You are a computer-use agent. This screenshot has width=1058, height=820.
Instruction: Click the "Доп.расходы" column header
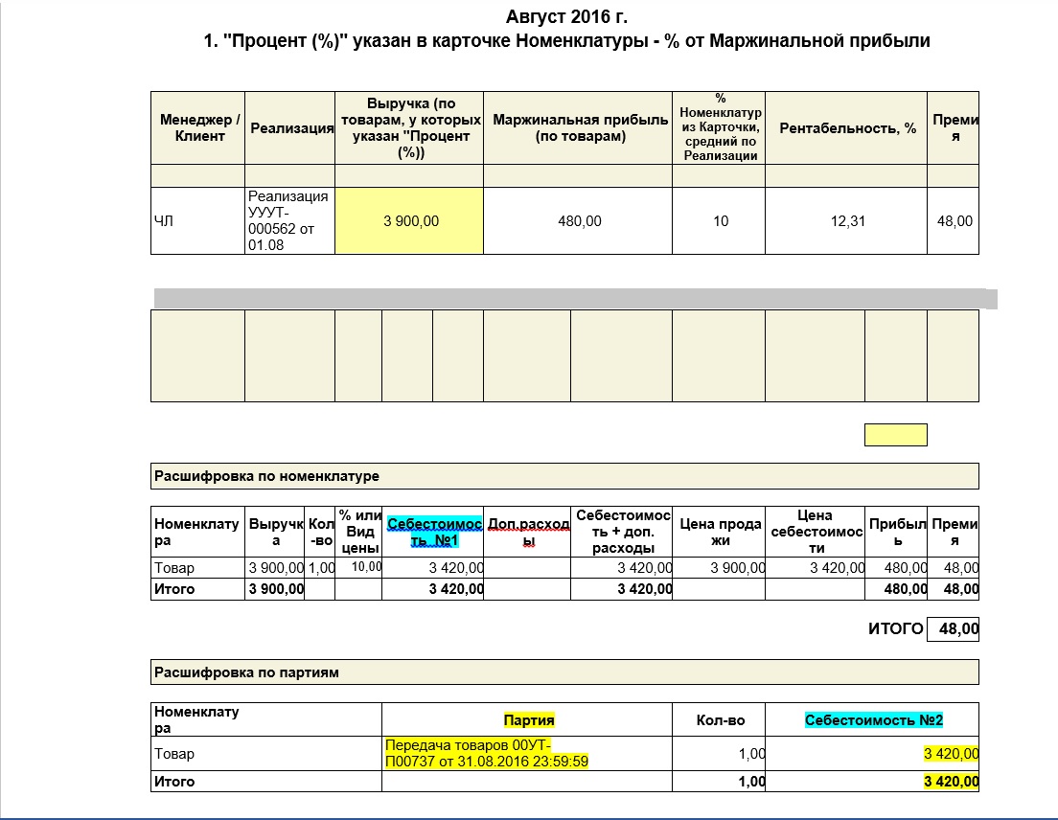528,532
